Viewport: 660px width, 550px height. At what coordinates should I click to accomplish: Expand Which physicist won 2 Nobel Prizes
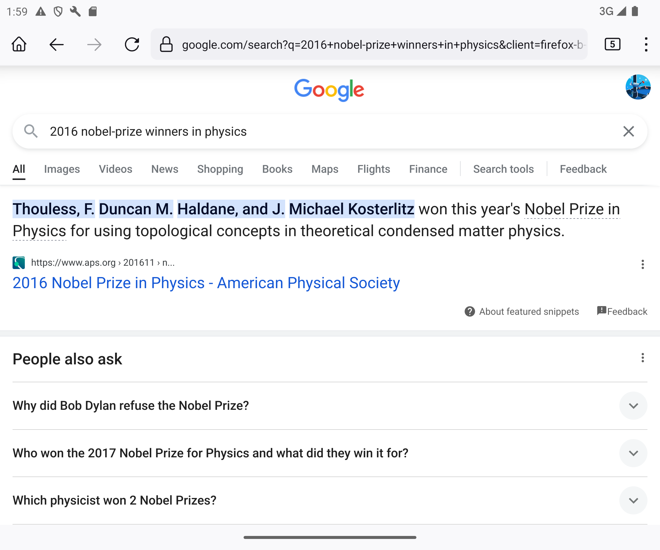330,500
